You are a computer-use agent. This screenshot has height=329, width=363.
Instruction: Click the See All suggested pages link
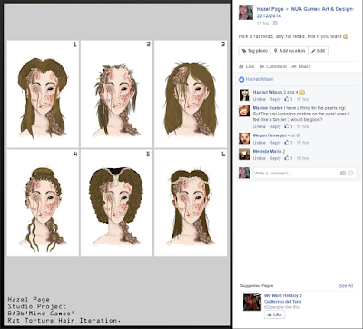(346, 286)
